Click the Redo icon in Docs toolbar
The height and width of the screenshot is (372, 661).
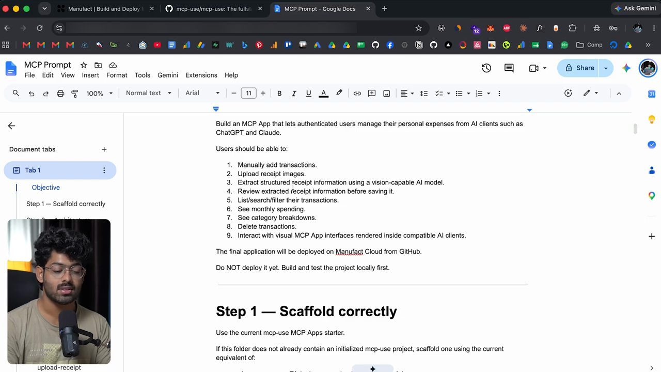45,94
